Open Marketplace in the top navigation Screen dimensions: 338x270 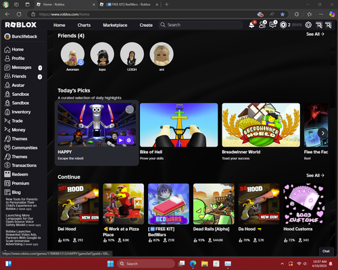click(115, 25)
